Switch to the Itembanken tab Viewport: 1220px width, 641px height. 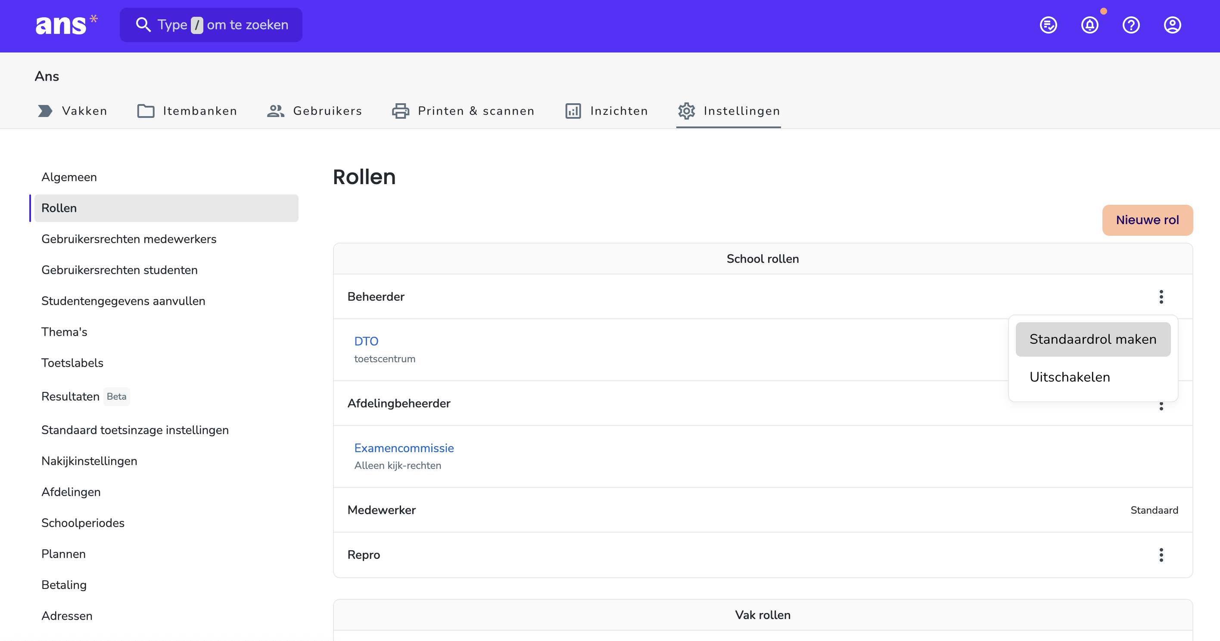187,111
